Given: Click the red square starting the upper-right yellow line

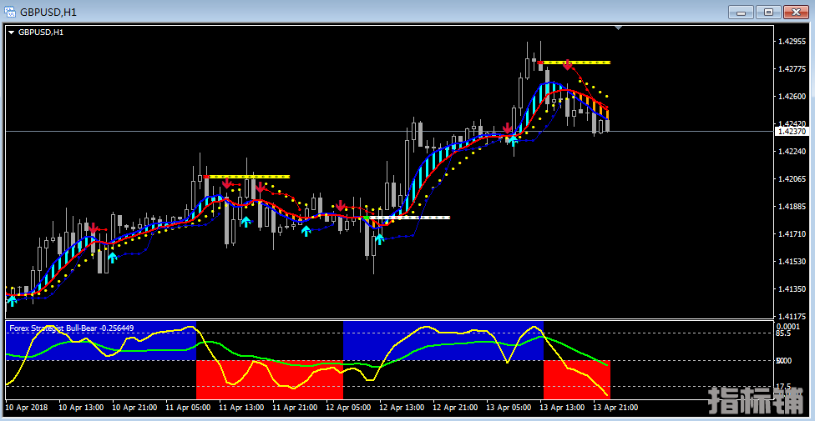Looking at the screenshot, I should (x=541, y=63).
